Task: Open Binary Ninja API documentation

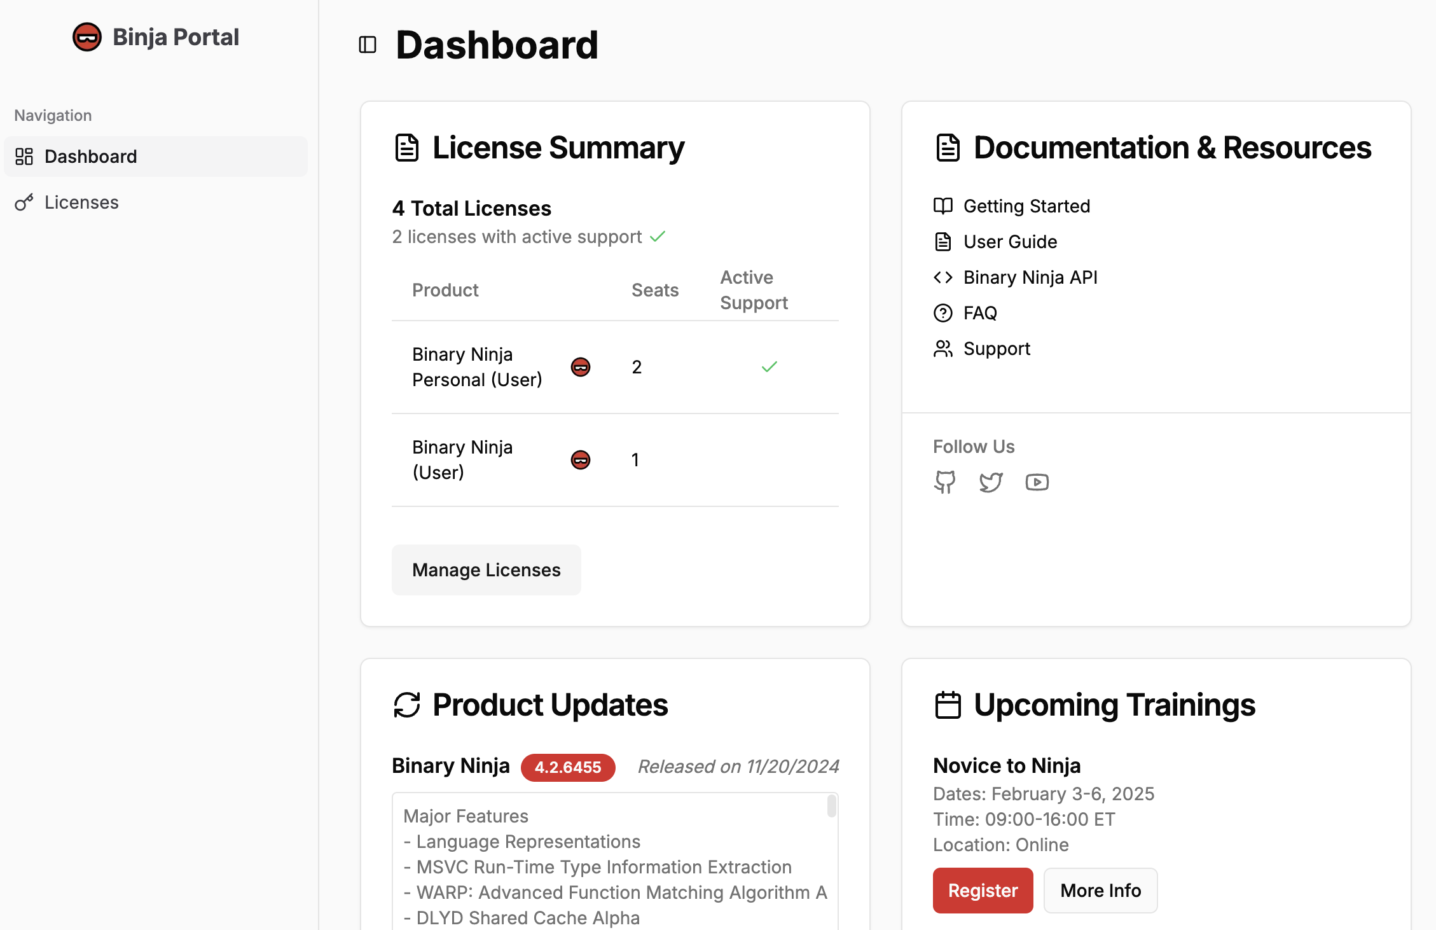Action: tap(1030, 277)
